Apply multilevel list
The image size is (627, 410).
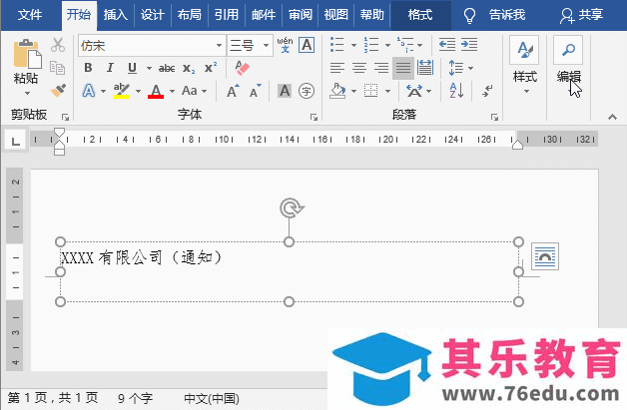[405, 45]
